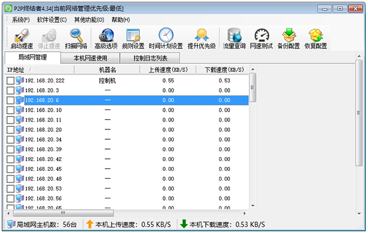Sort by IP地址 column header

point(40,70)
